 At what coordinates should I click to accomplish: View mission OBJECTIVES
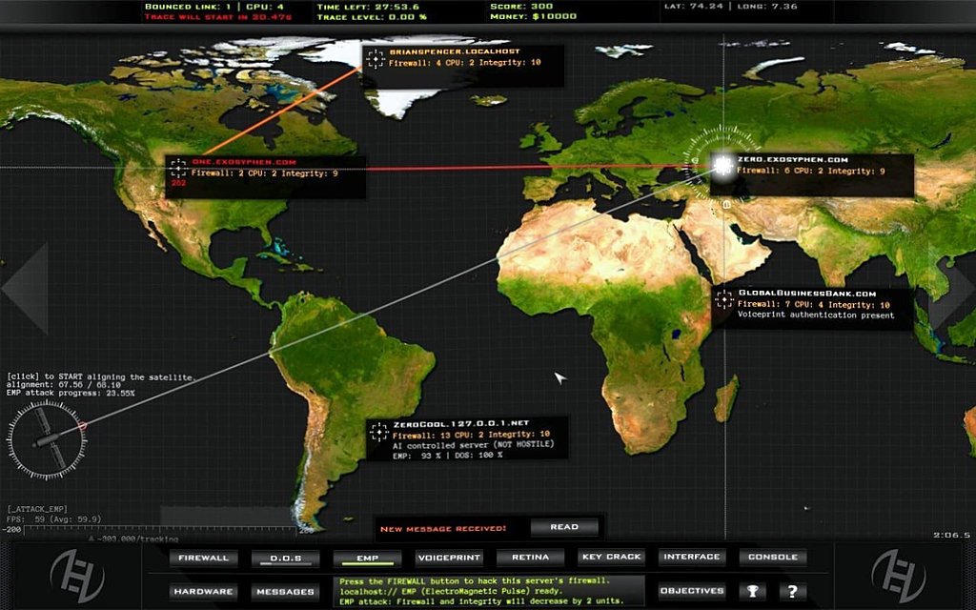tap(692, 591)
